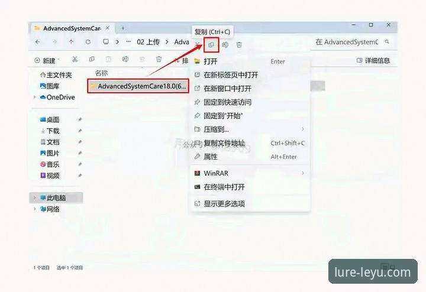Select 网络 in the sidebar

pos(50,209)
